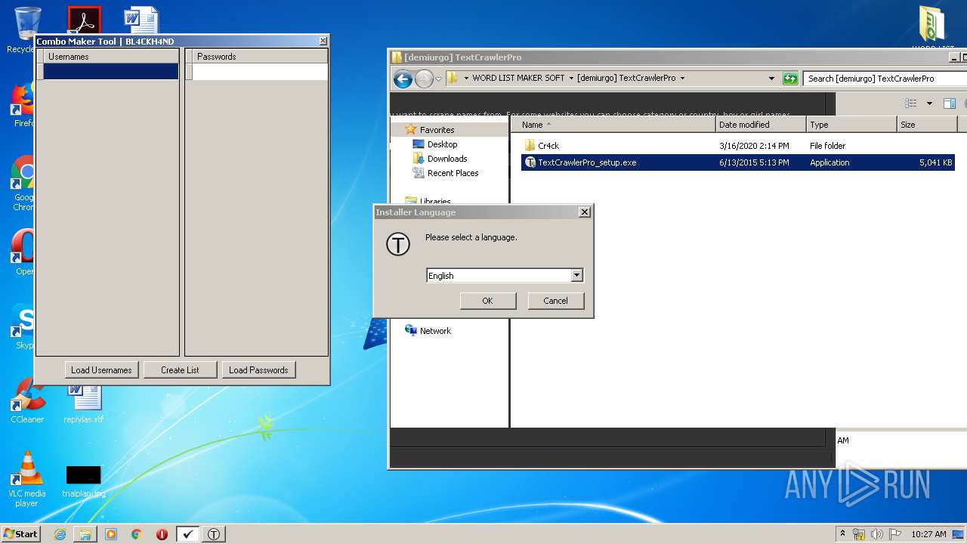Sort files by Name column
The image size is (967, 544).
click(613, 125)
